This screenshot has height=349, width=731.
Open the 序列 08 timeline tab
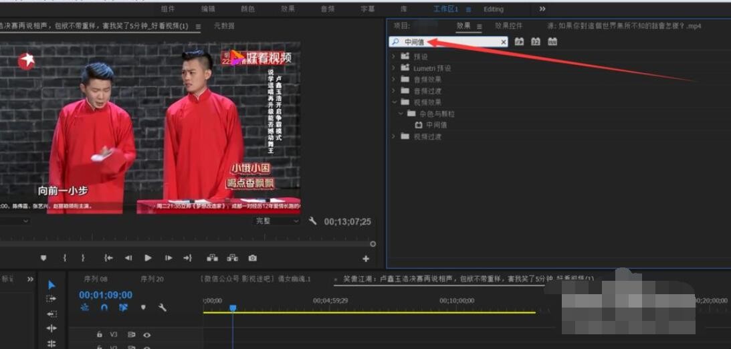point(96,279)
